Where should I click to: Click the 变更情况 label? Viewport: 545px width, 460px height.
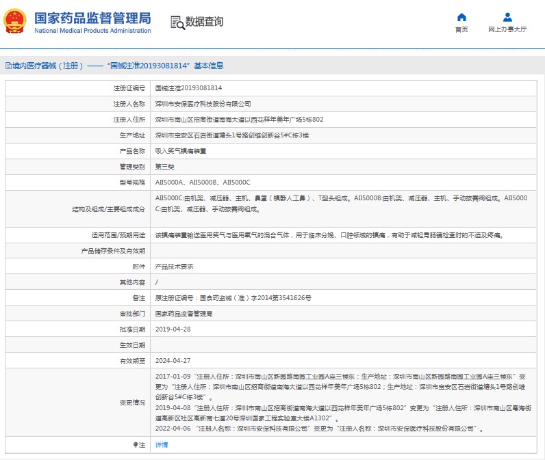tap(132, 403)
